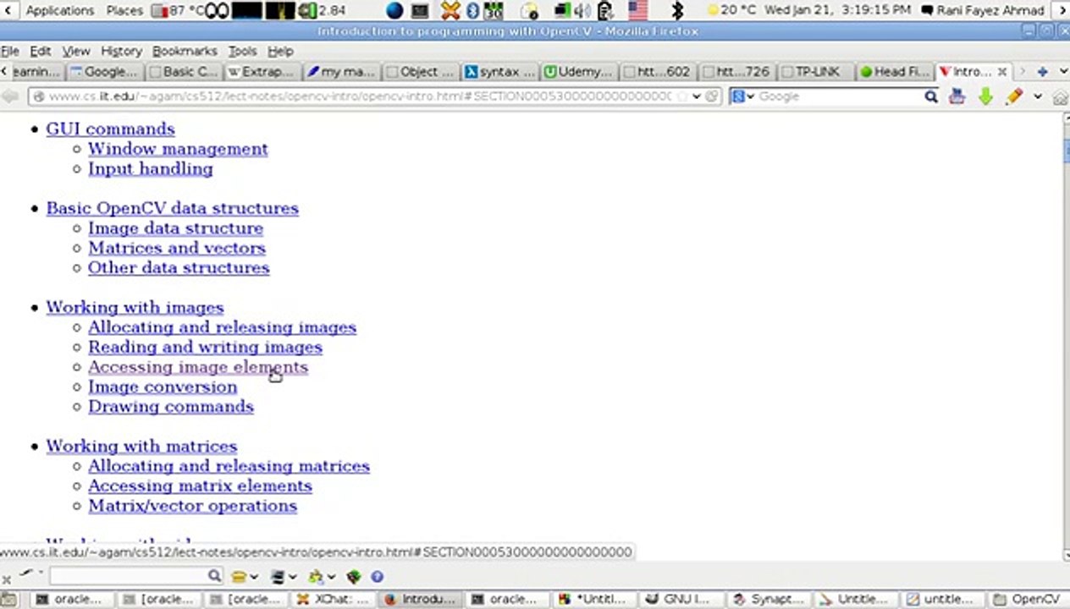This screenshot has width=1070, height=609.
Task: Switch to the TP-LINK tab
Action: 815,72
